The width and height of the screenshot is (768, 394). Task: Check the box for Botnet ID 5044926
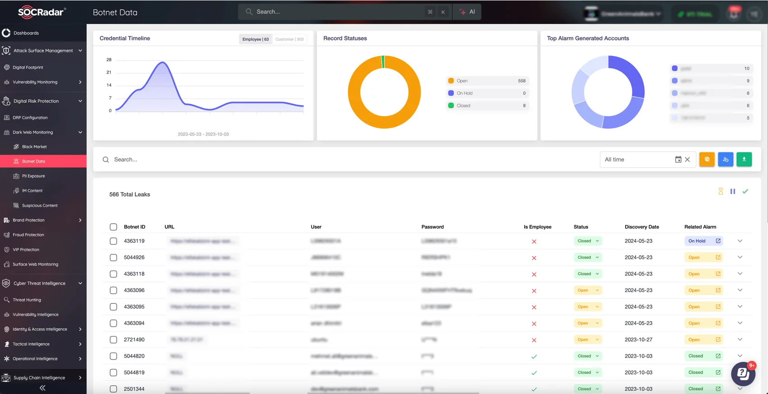pyautogui.click(x=113, y=257)
